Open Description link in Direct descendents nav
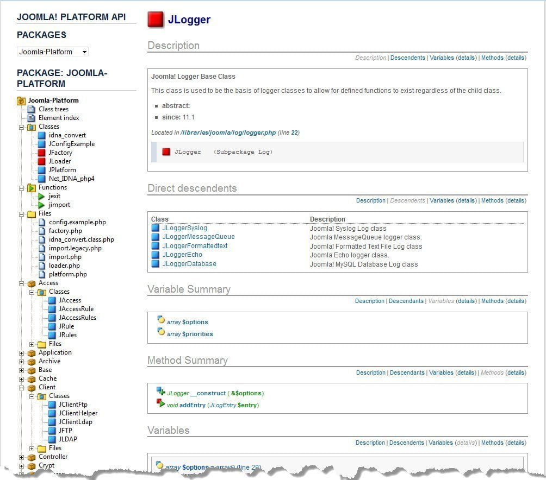This screenshot has height=480, width=546. coord(370,200)
